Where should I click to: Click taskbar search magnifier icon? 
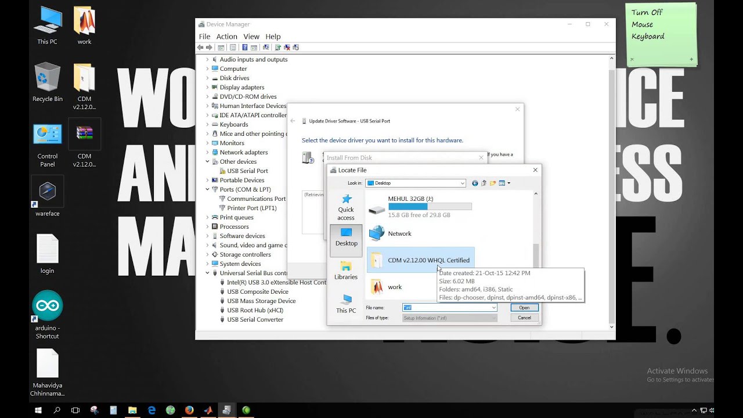57,410
